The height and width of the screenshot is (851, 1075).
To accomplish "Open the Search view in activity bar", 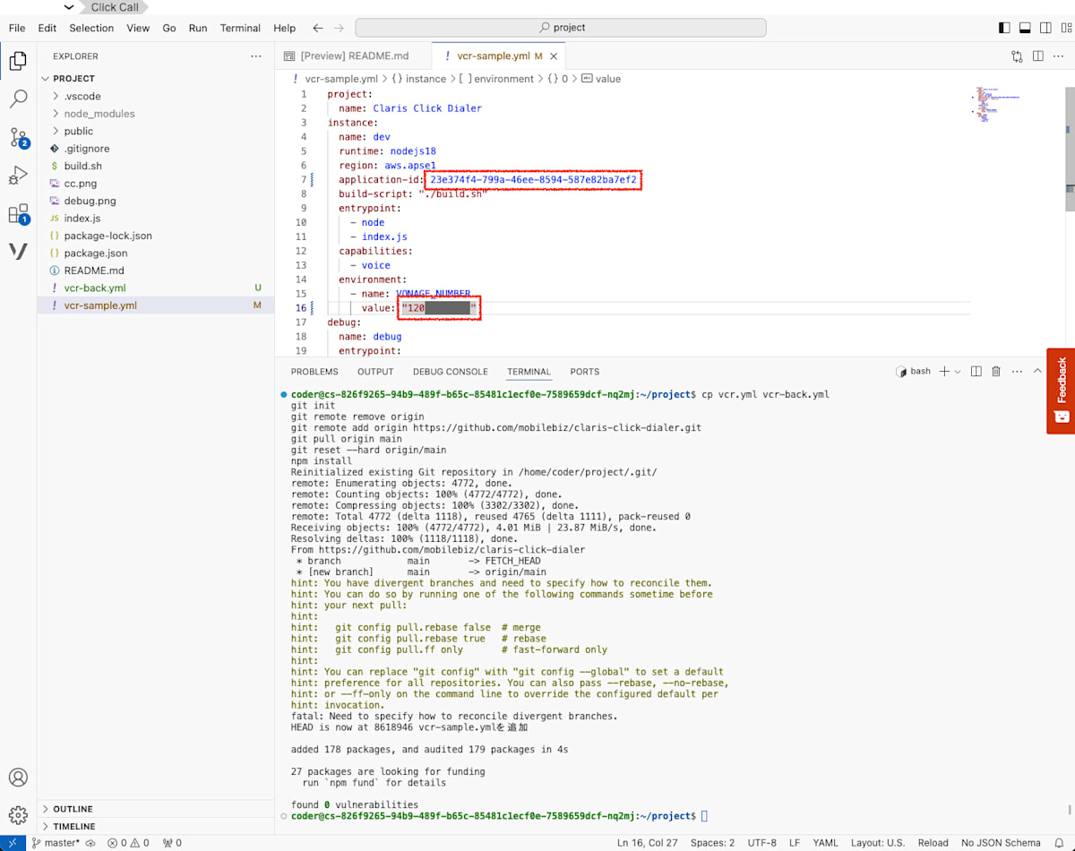I will [18, 99].
